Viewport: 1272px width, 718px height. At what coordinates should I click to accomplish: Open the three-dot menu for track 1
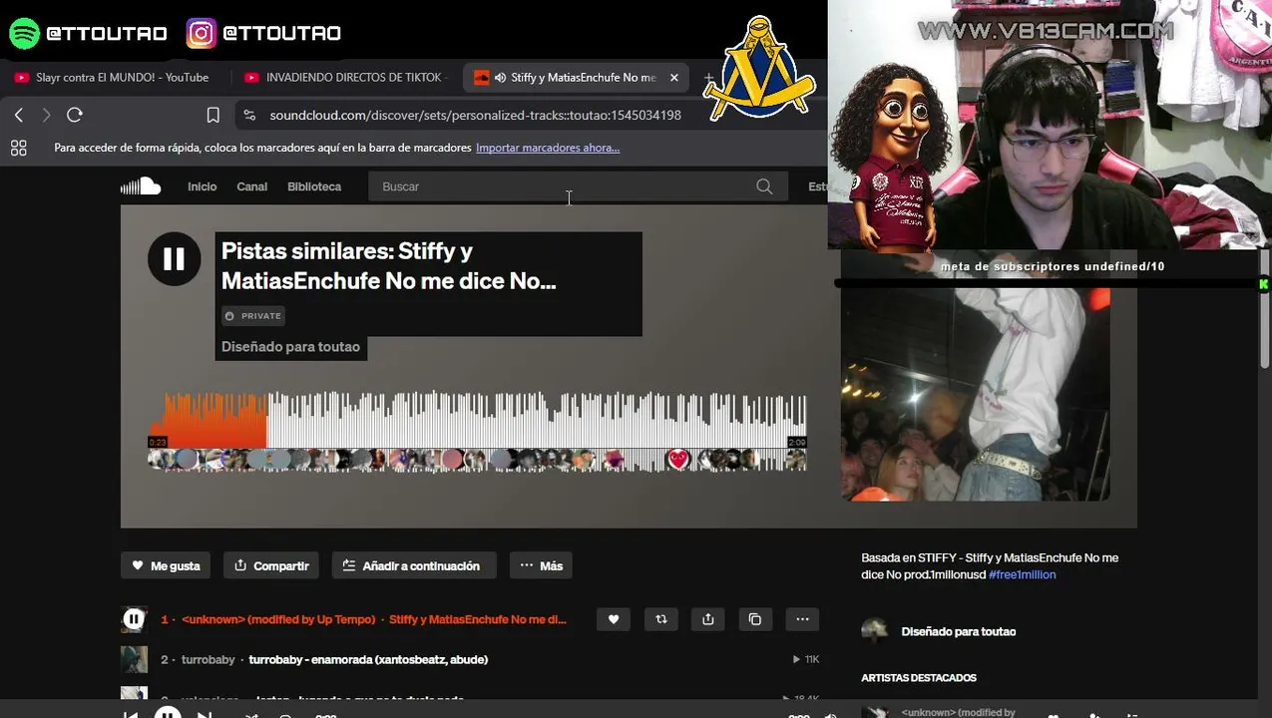coord(802,619)
